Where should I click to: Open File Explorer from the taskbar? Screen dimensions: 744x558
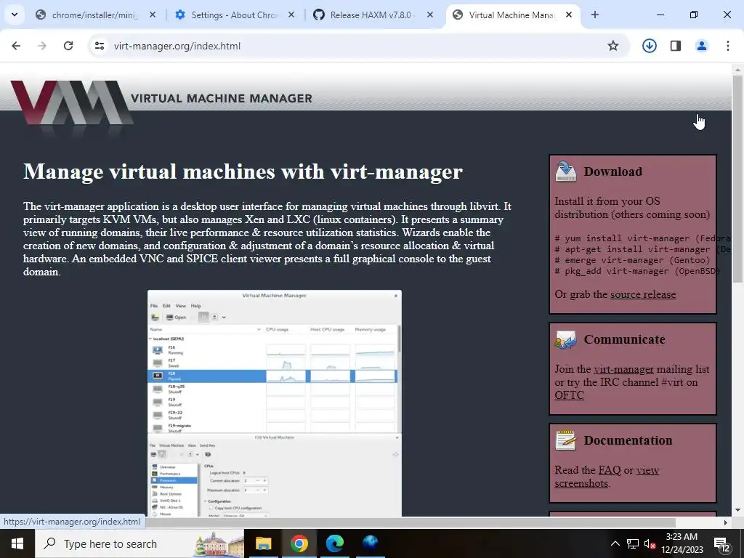point(263,543)
